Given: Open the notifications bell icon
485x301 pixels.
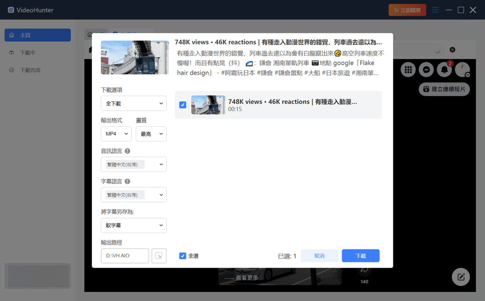Looking at the screenshot, I should coord(444,70).
